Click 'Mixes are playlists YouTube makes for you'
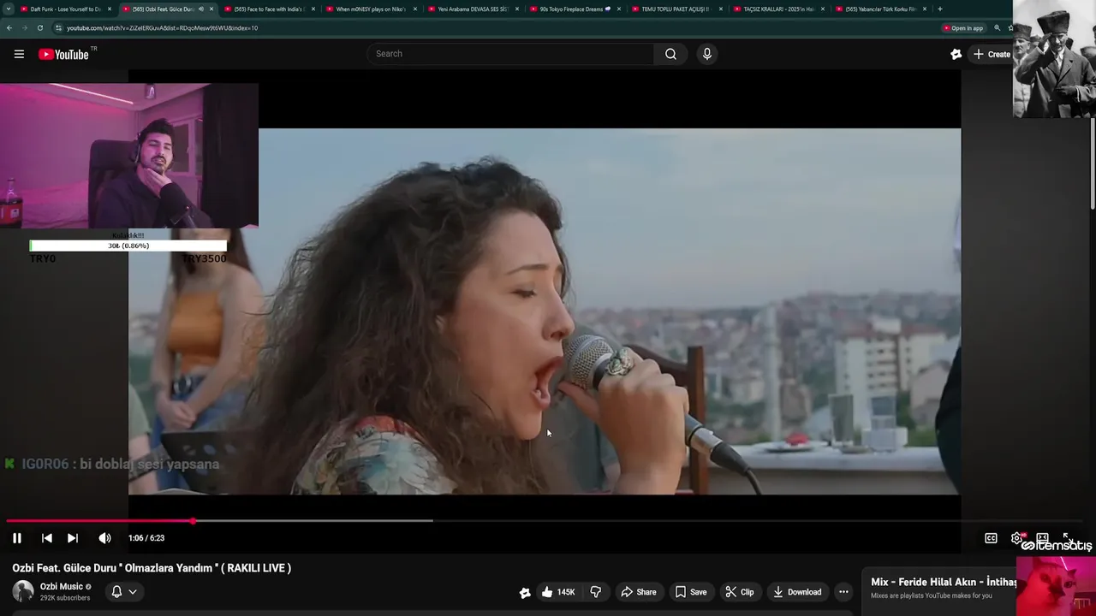This screenshot has width=1096, height=616. pyautogui.click(x=932, y=595)
